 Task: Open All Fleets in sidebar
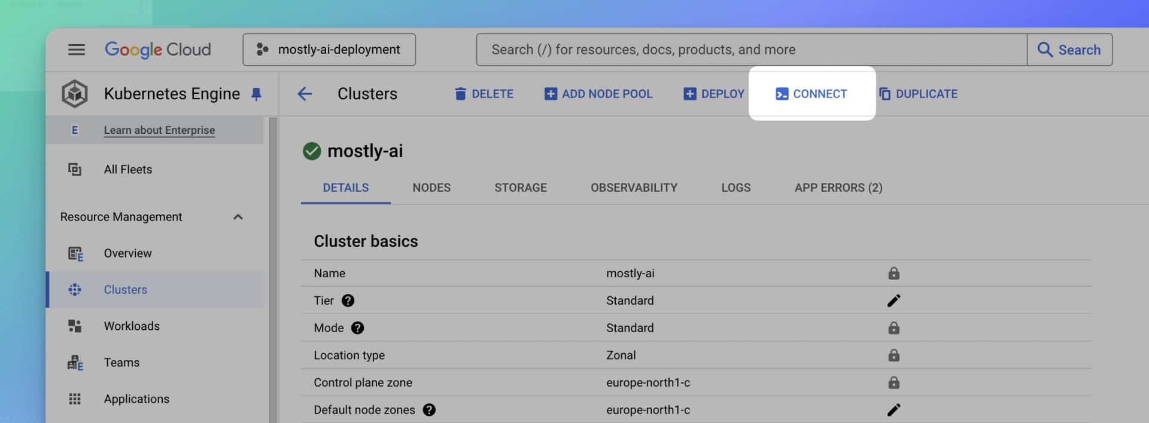(x=128, y=170)
